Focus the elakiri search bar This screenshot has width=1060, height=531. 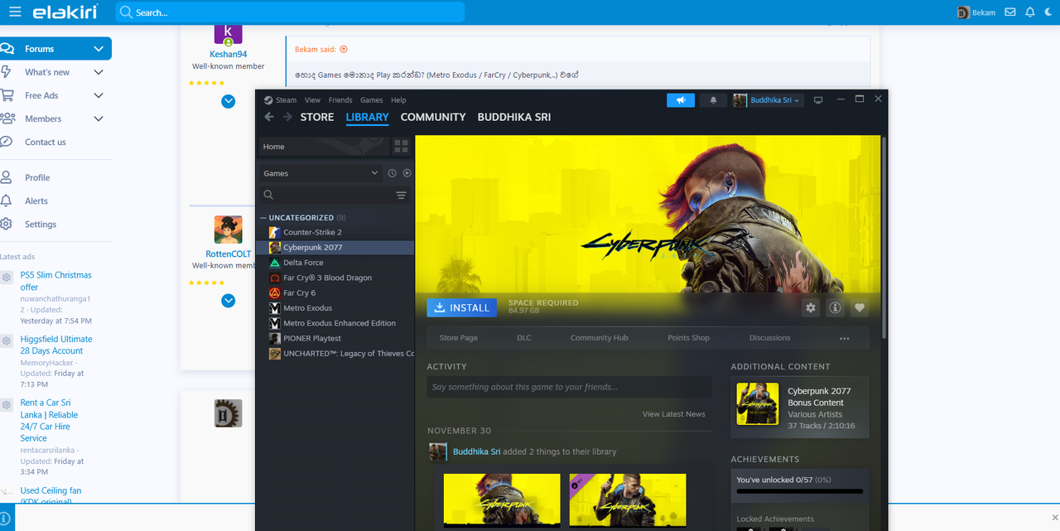[x=290, y=12]
